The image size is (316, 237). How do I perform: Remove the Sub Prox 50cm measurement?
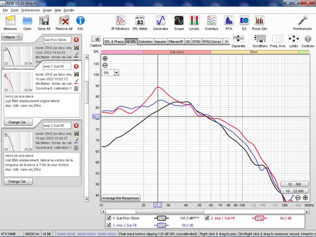[76, 40]
